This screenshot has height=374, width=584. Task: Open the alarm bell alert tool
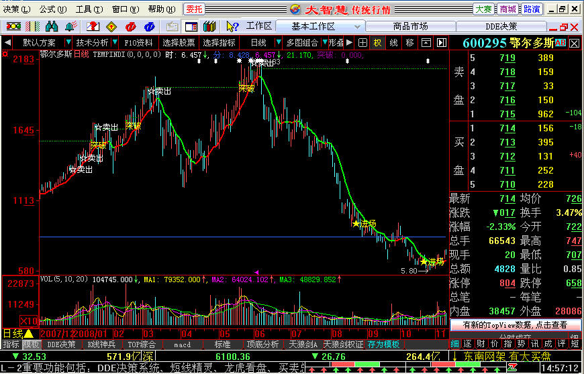(70, 26)
